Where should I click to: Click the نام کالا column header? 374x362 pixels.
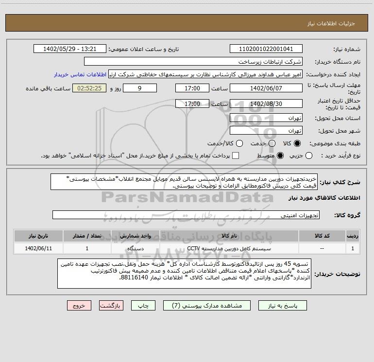pos(229,236)
